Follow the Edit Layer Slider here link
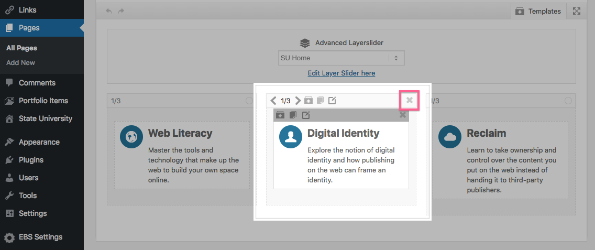The height and width of the screenshot is (250, 595). click(341, 73)
